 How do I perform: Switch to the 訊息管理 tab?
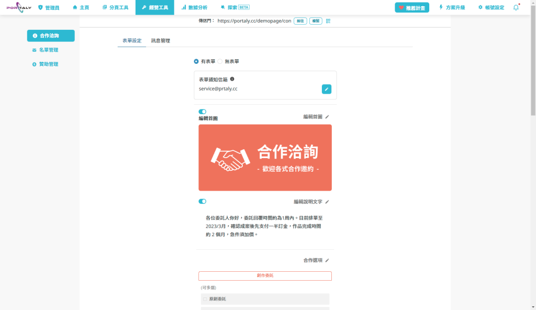(x=160, y=40)
